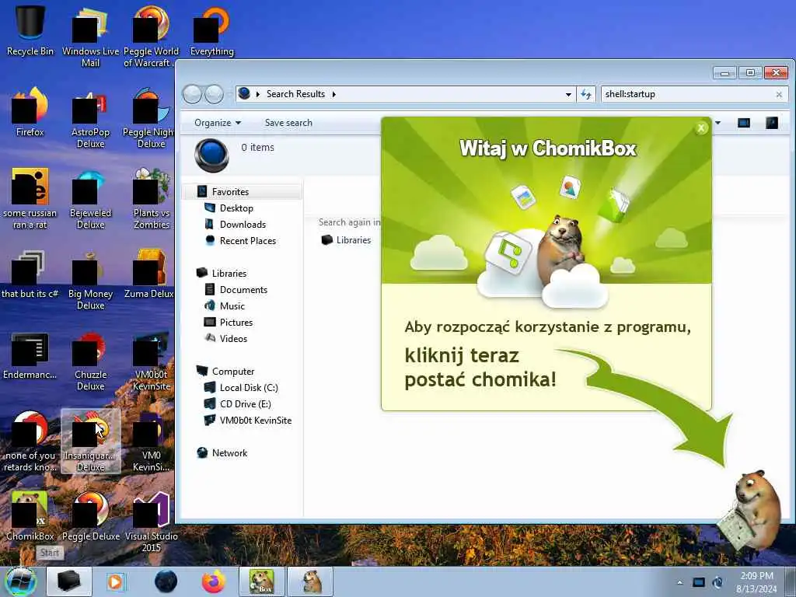Open Firefox from the taskbar

[213, 581]
